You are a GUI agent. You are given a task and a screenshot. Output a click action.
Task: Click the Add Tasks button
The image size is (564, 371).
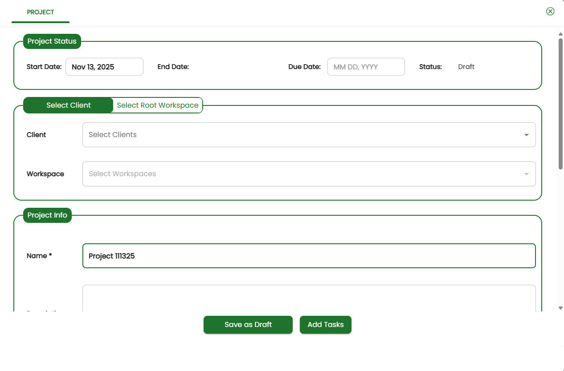click(325, 325)
